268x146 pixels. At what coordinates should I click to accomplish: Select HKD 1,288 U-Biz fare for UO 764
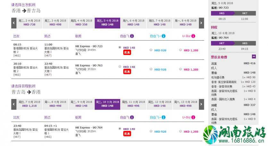[x=180, y=131]
